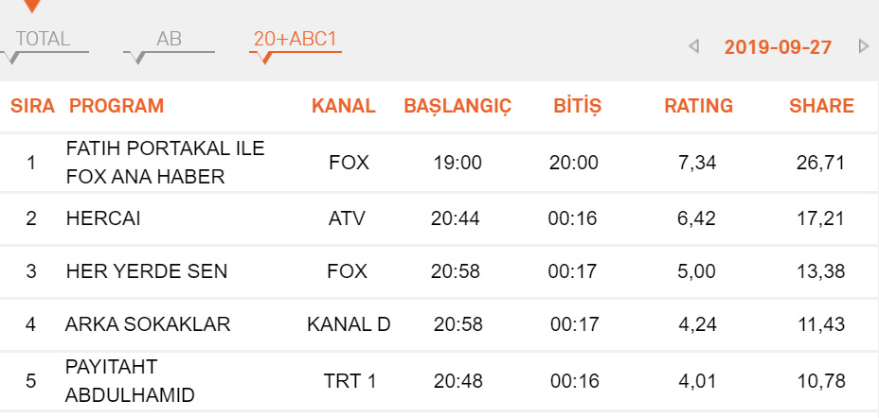Viewport: 879px width, 418px height.
Task: Open the PAYITAHT ABDULHAMID program
Action: [x=129, y=382]
